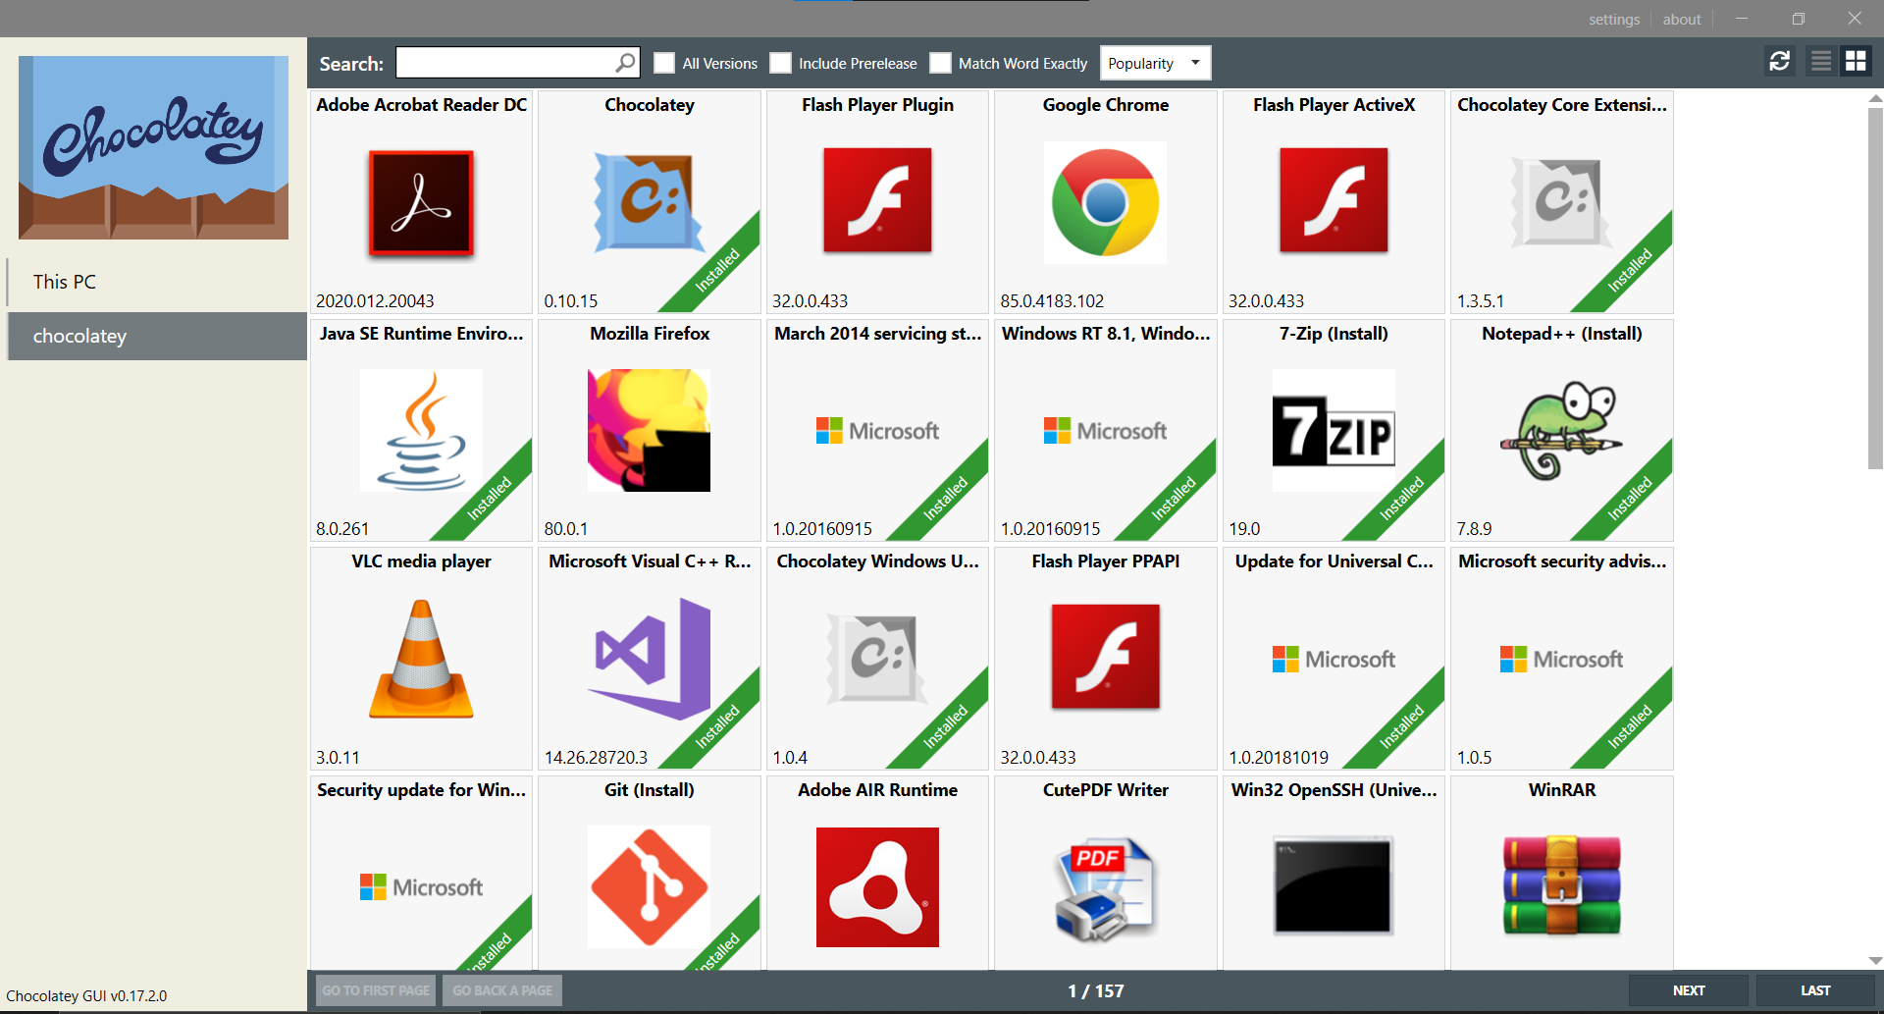Select the Win32 OpenSSH terminal icon
The height and width of the screenshot is (1014, 1884).
1333,885
